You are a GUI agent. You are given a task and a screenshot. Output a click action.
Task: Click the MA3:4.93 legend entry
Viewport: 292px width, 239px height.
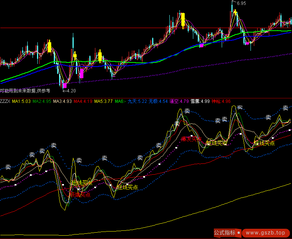click(x=62, y=101)
